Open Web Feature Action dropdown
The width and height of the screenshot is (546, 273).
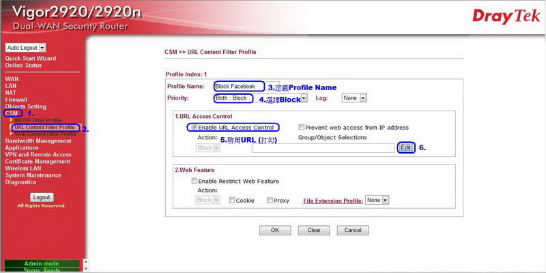[x=207, y=200]
